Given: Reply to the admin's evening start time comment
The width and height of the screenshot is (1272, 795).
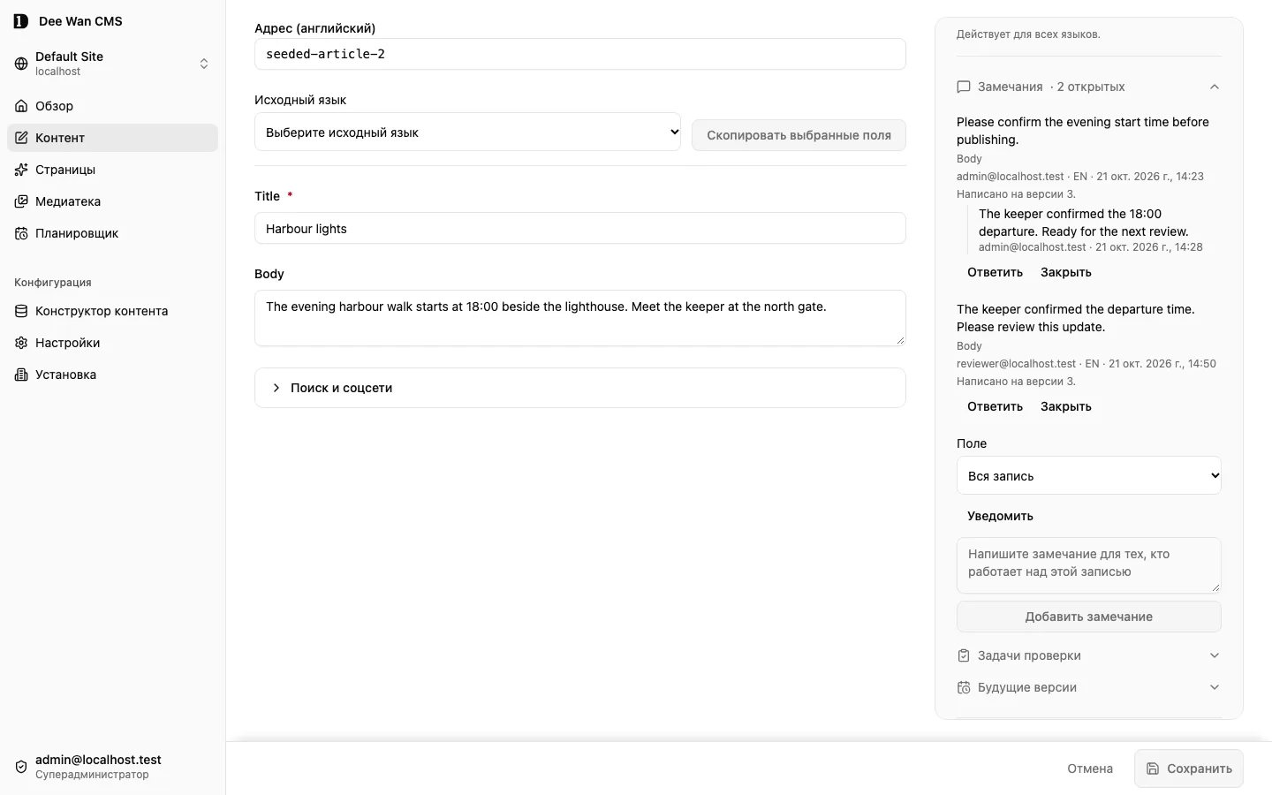Looking at the screenshot, I should [995, 272].
